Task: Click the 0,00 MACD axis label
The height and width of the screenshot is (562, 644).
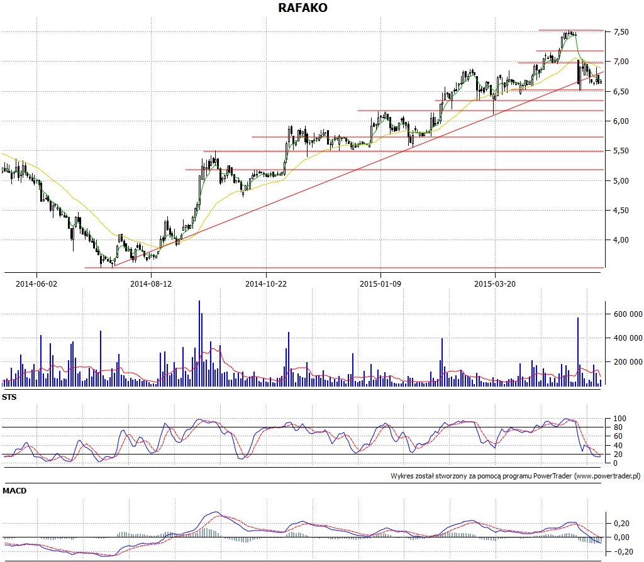Action: click(x=622, y=537)
